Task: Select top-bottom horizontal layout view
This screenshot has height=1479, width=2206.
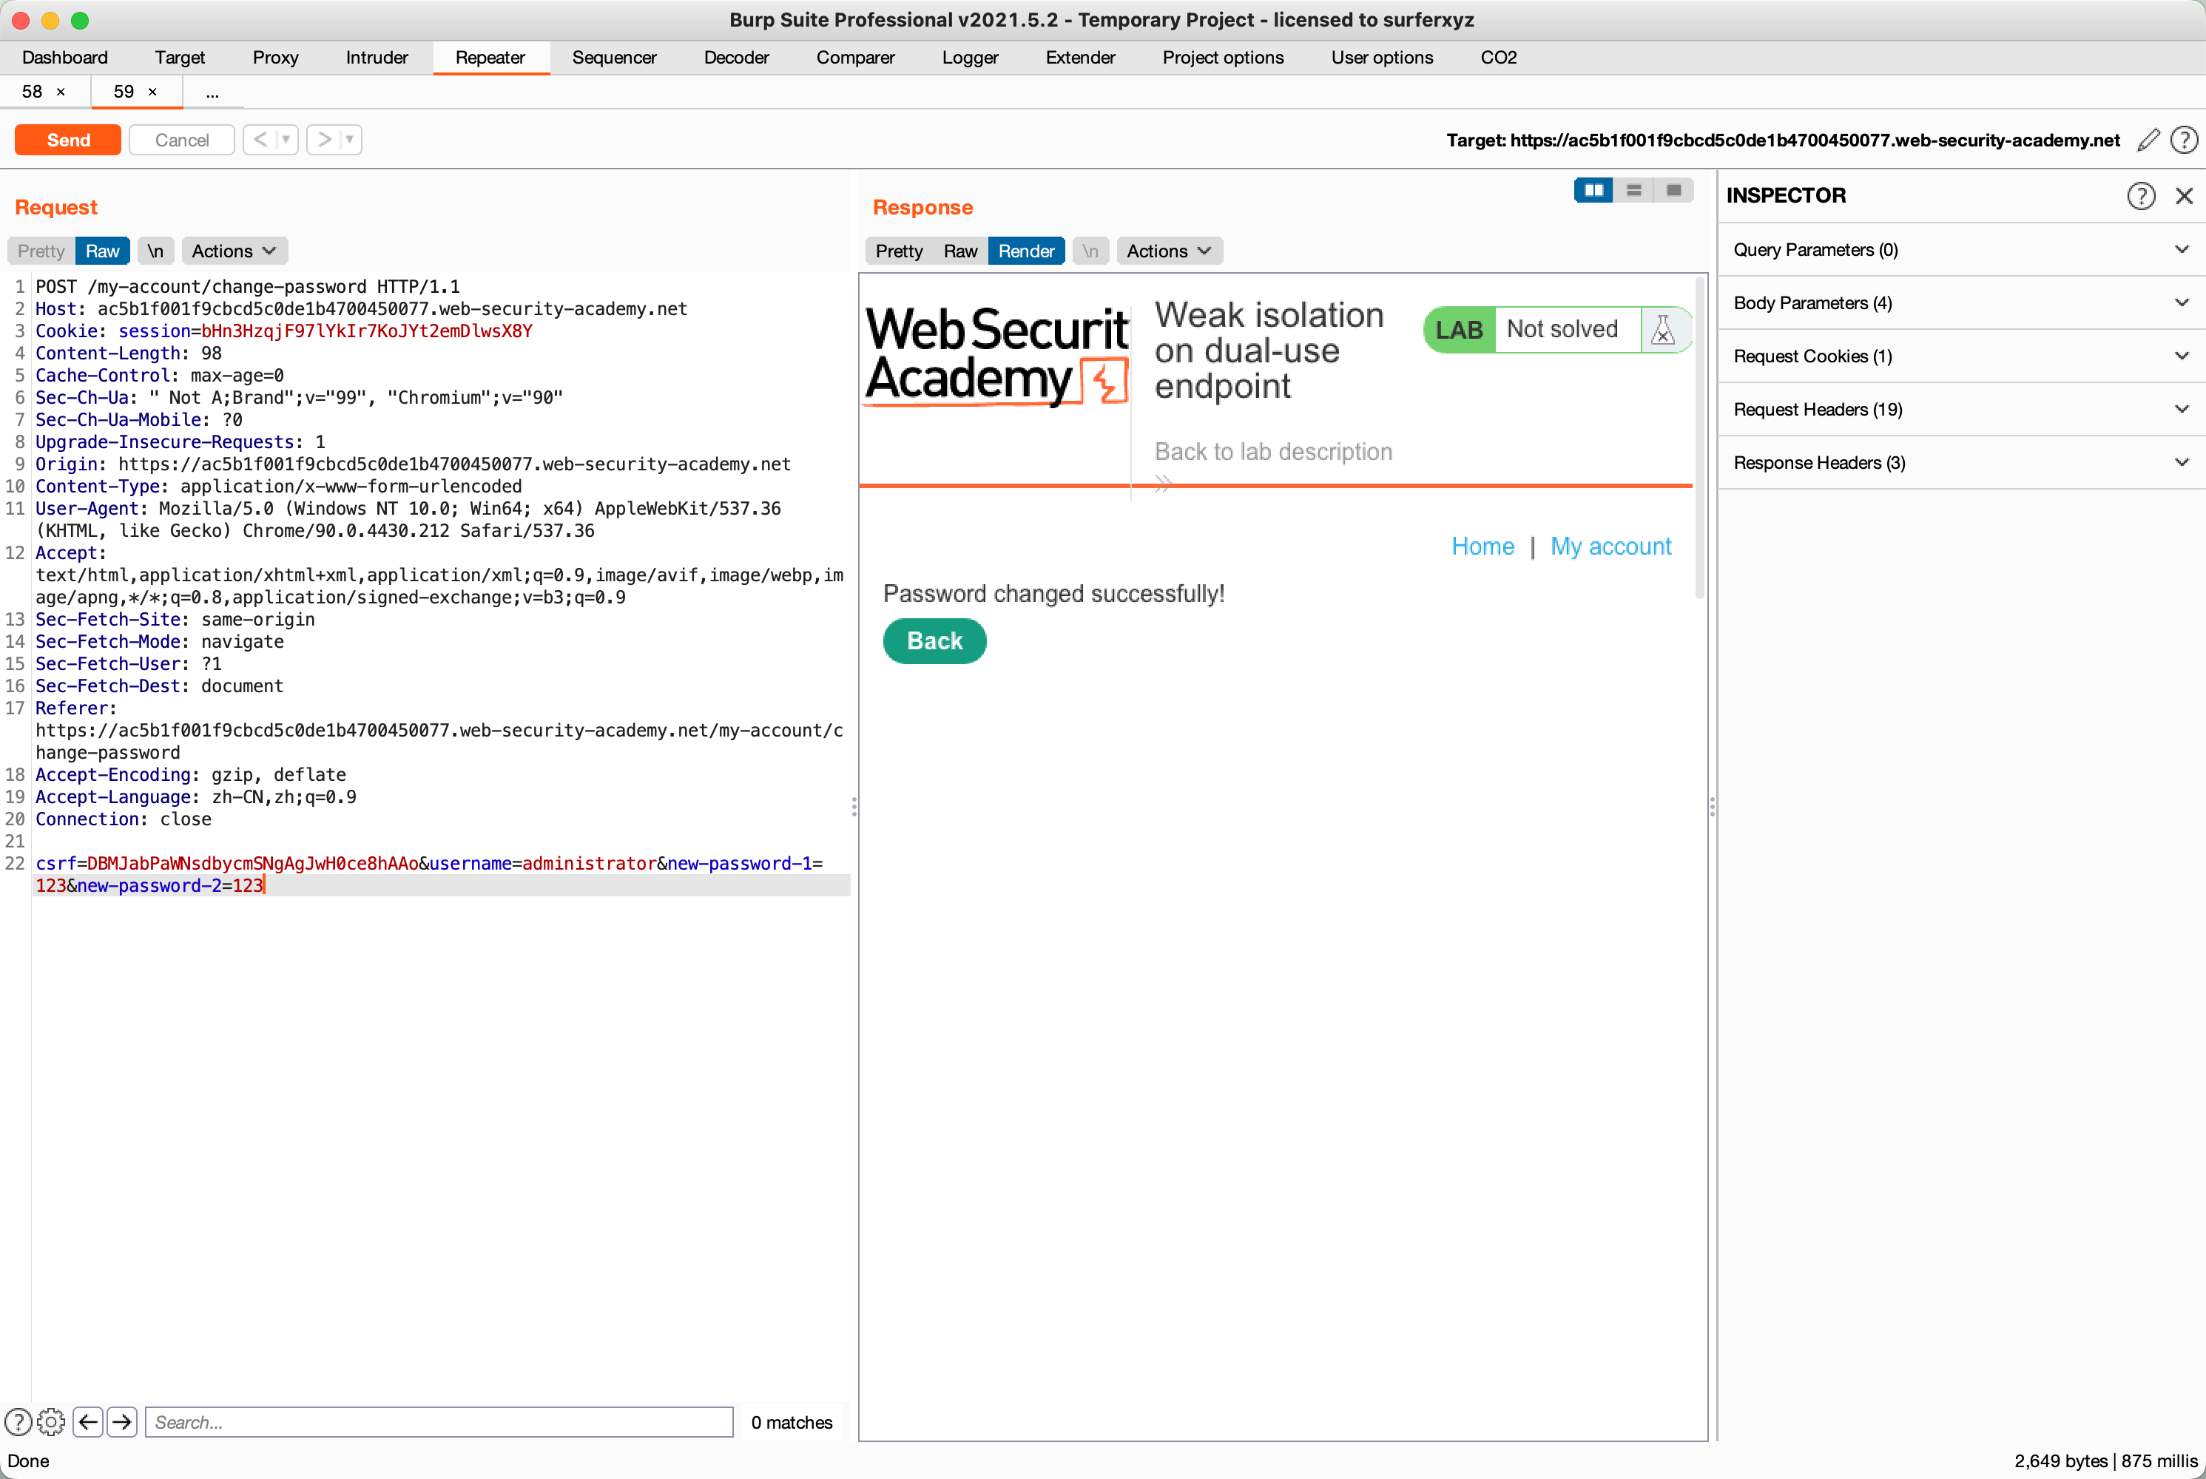Action: point(1633,191)
